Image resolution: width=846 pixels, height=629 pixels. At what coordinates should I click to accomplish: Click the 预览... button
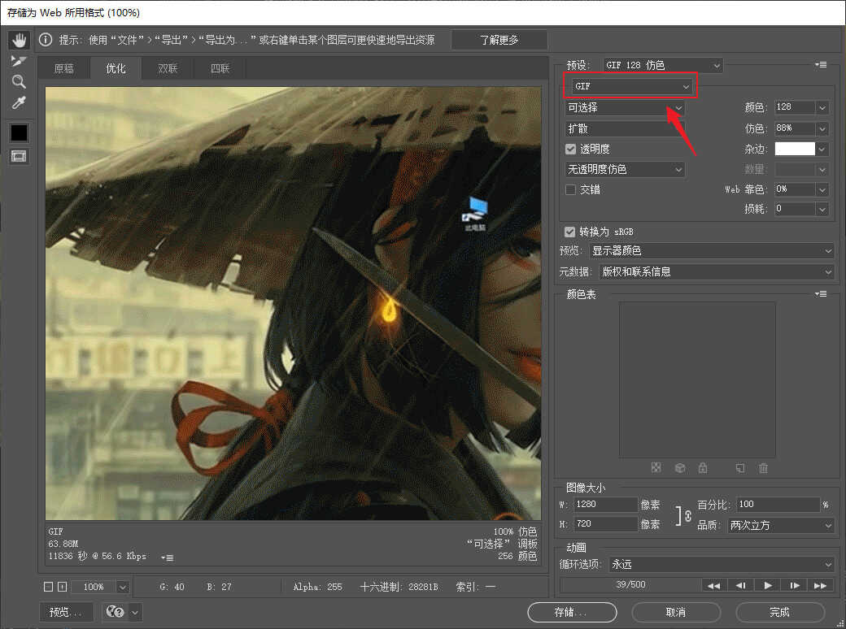point(66,612)
